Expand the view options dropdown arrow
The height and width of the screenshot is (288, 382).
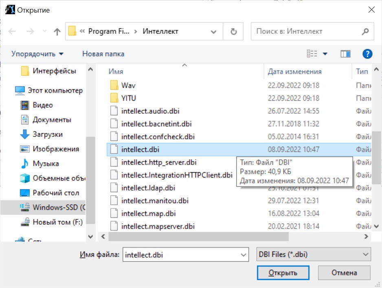pos(325,54)
